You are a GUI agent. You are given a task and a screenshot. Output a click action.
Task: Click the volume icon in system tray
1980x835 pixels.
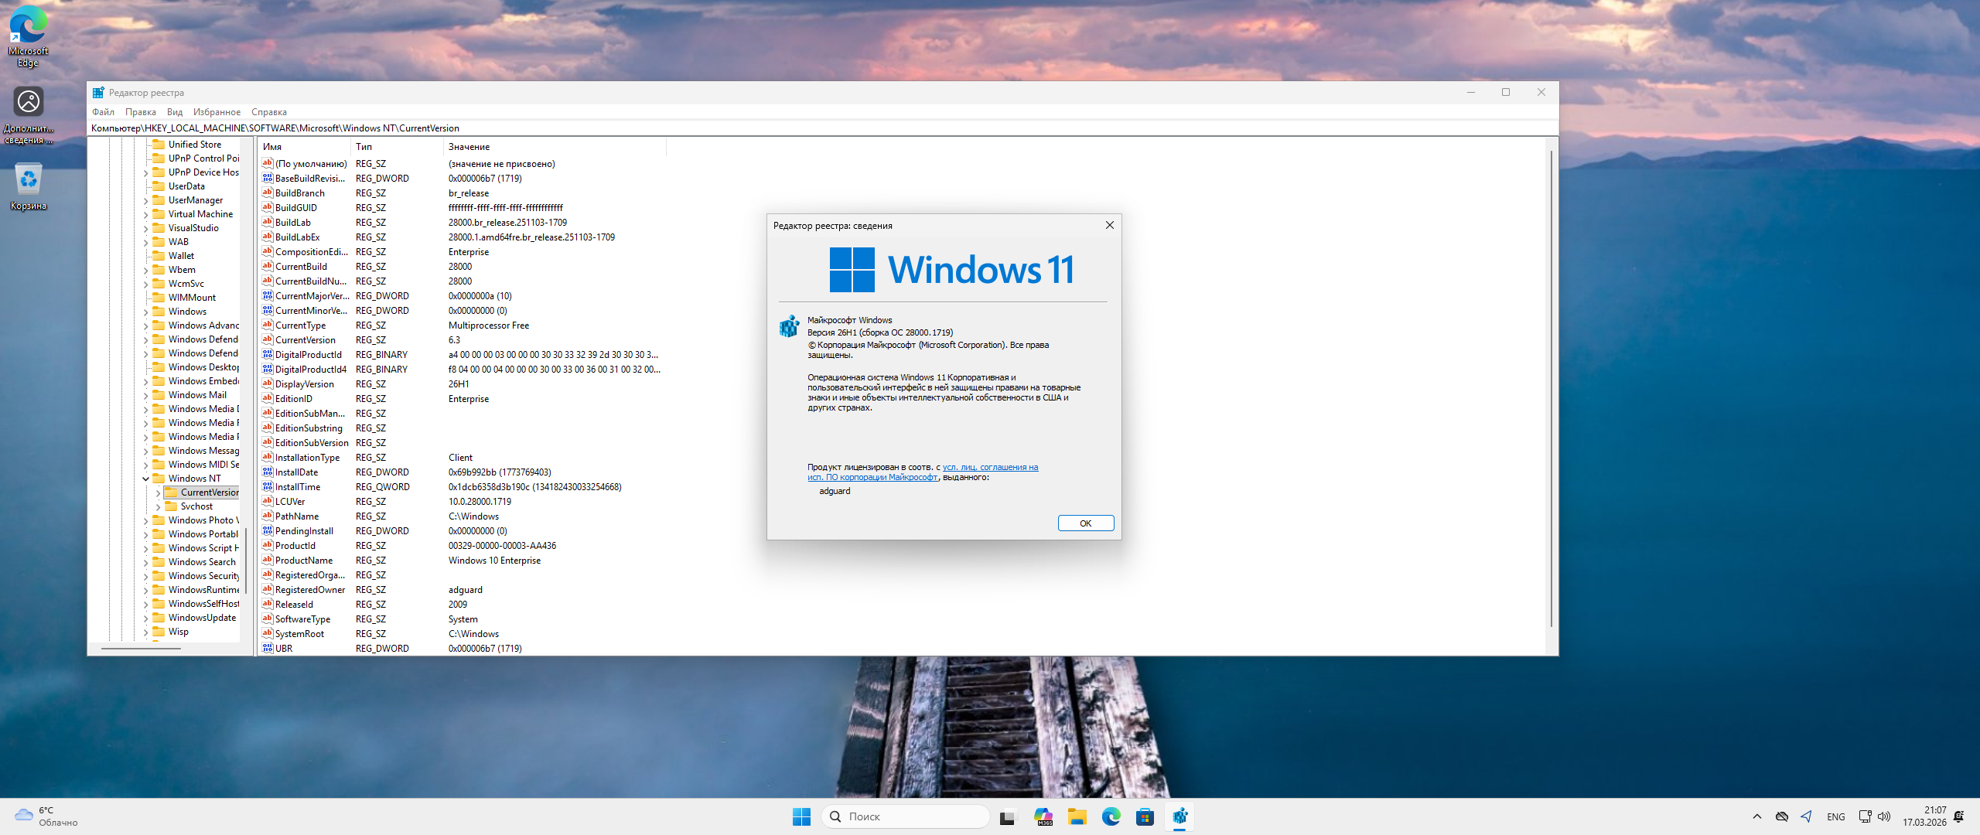pos(1884,816)
